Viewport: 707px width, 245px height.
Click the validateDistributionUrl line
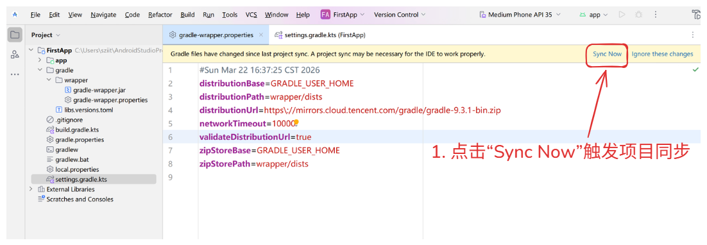(255, 137)
